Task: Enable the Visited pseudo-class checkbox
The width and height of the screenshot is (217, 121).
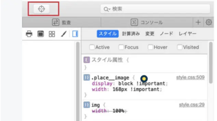Action: point(180,47)
